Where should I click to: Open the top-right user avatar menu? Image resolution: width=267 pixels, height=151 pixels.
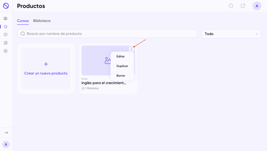257,6
